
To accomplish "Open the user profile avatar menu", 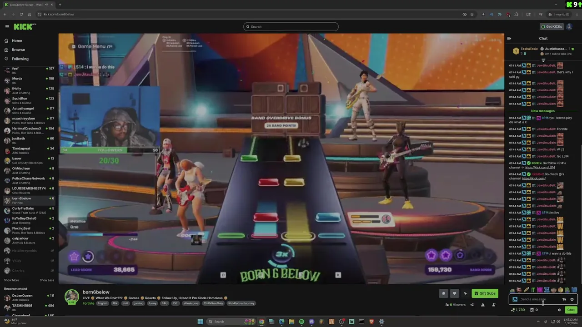I will 569,27.
